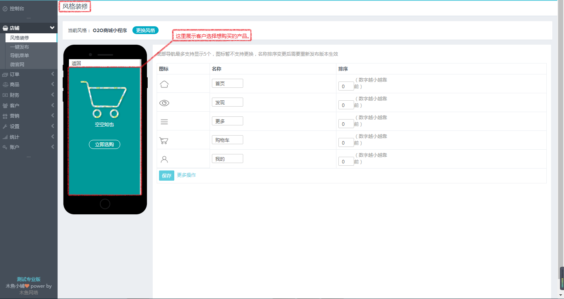Collapse the 店铺 sidebar section

(x=29, y=28)
